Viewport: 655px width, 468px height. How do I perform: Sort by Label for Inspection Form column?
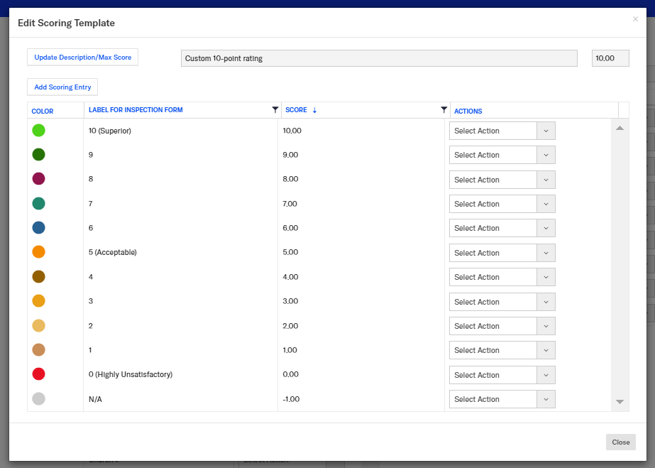pos(136,110)
